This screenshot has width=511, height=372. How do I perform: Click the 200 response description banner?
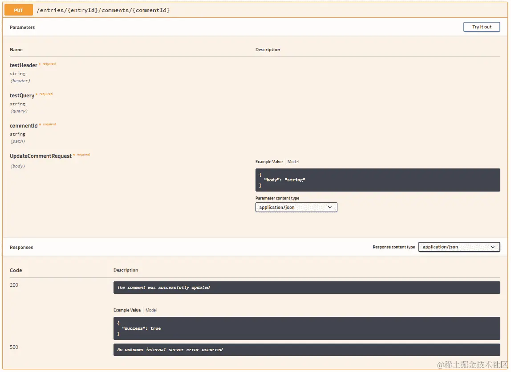tap(306, 287)
